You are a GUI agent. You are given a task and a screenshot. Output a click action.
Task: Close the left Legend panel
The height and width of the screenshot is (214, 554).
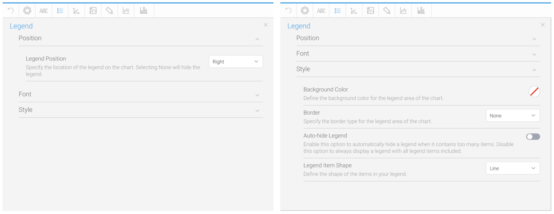[x=266, y=25]
